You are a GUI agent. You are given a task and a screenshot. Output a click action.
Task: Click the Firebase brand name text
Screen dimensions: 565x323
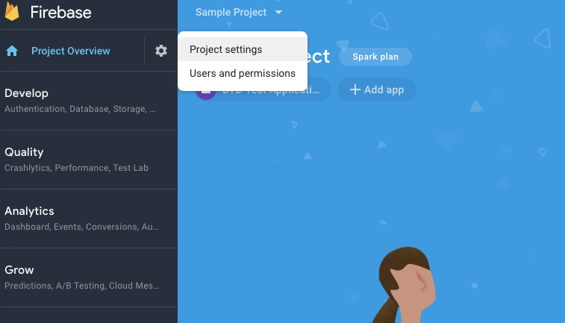60,13
